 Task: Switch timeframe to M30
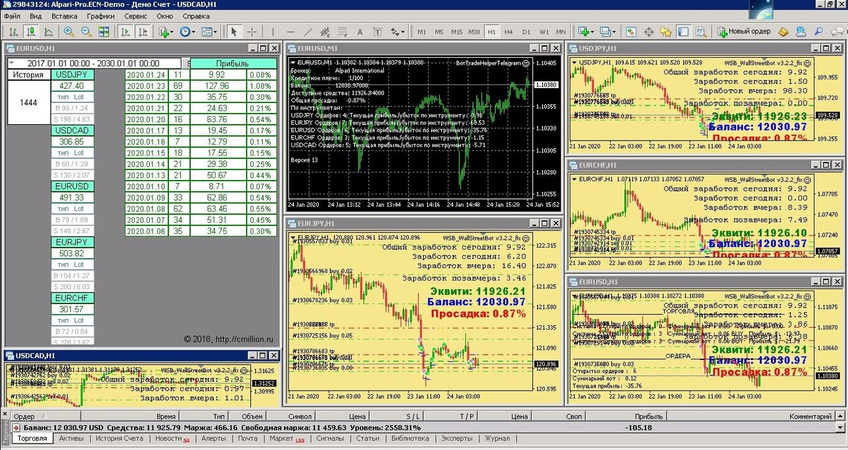(474, 32)
